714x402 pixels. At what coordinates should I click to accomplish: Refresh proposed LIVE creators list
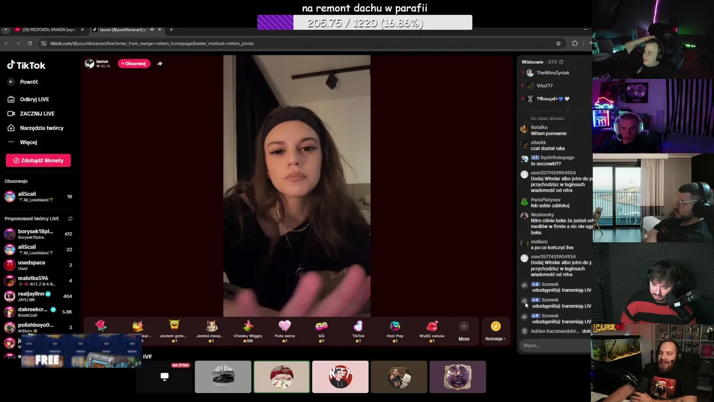70,218
